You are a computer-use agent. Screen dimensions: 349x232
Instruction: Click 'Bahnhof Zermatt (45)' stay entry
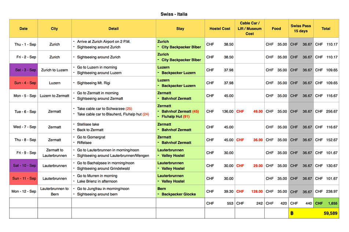(180, 111)
